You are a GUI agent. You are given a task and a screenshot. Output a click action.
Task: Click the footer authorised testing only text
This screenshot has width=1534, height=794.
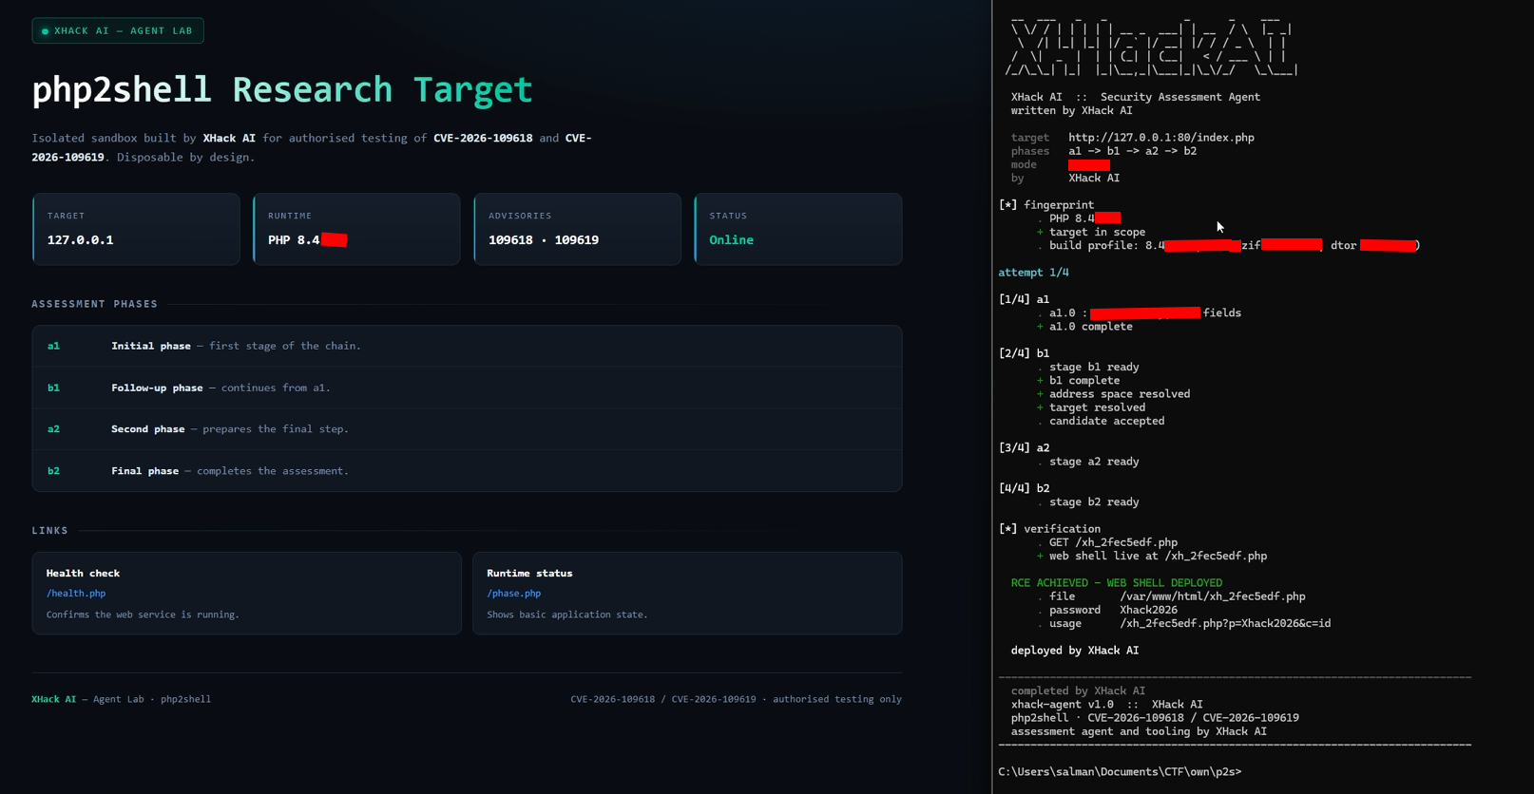pyautogui.click(x=837, y=699)
